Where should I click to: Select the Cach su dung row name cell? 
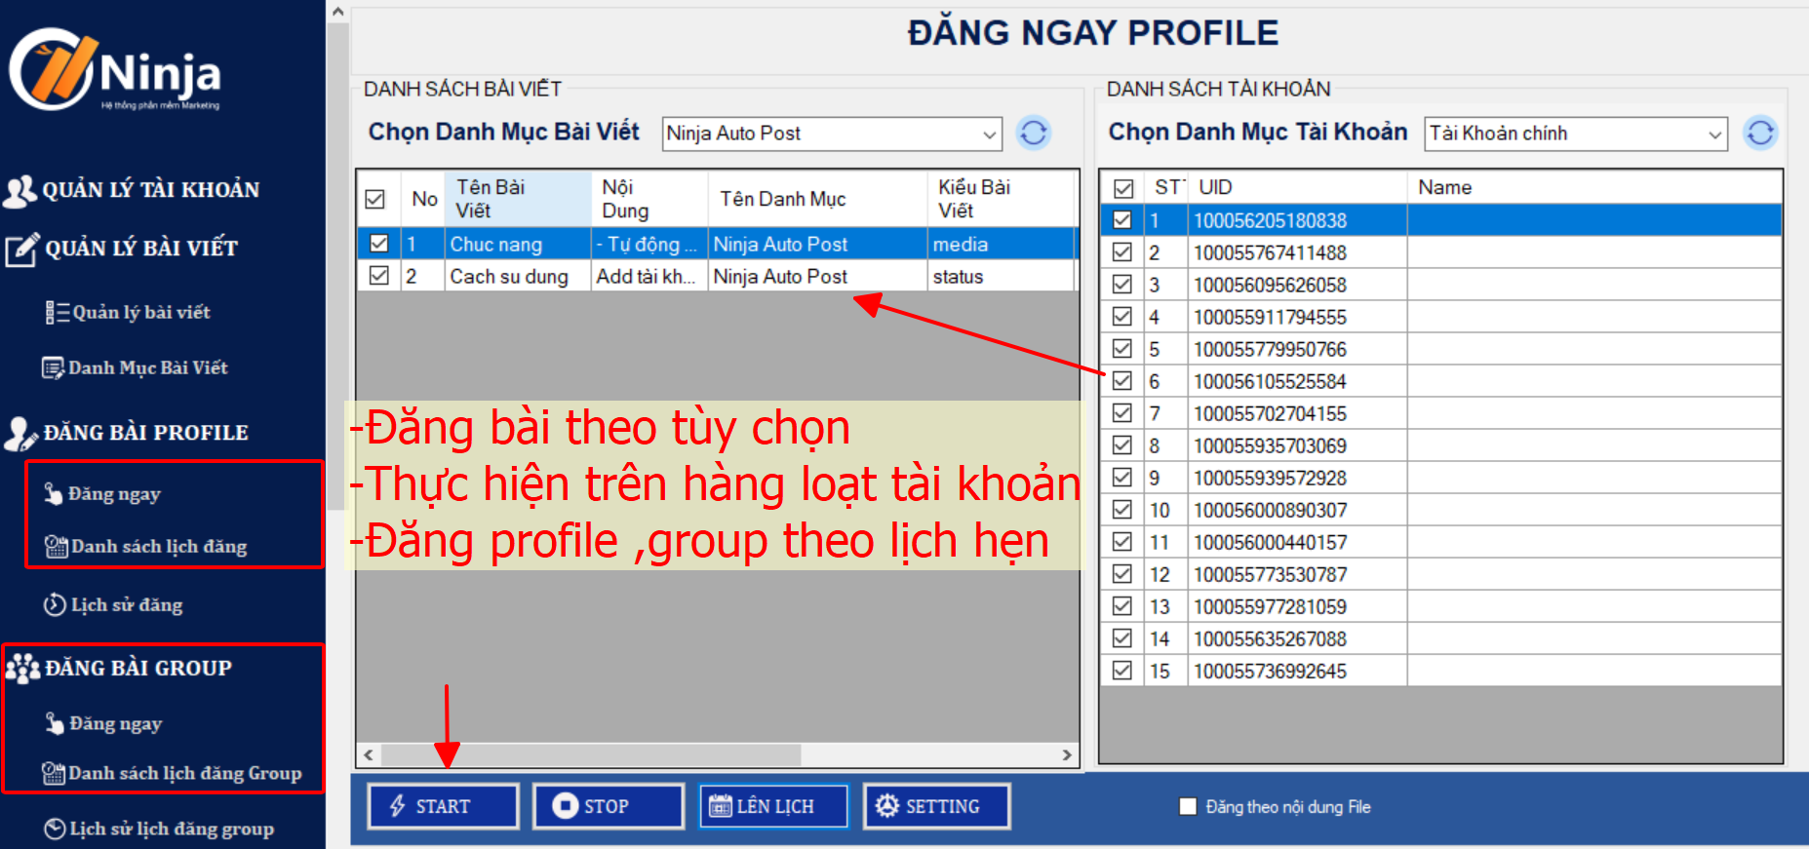518,276
